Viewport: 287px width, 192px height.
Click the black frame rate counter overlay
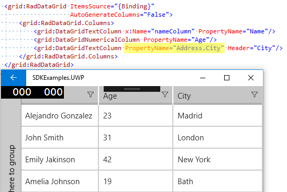32,92
